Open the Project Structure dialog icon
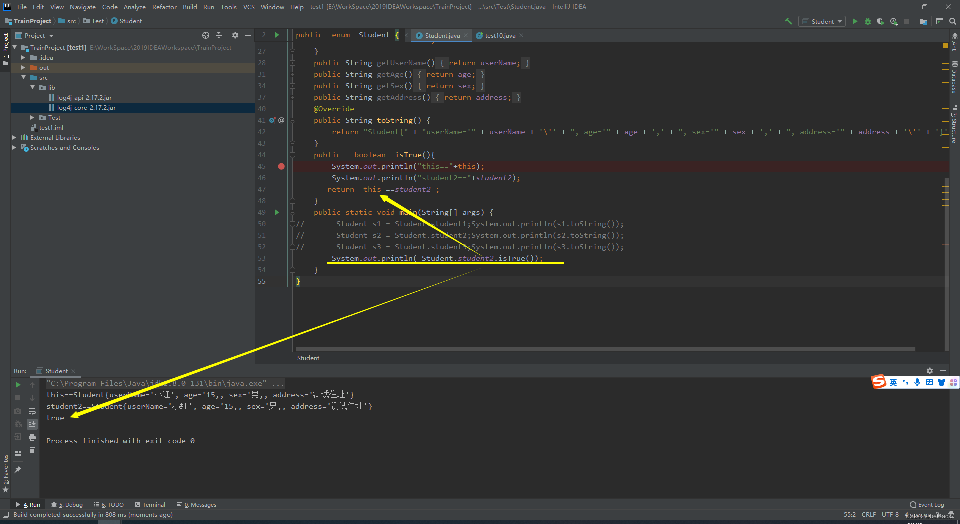The height and width of the screenshot is (524, 960). [x=923, y=21]
